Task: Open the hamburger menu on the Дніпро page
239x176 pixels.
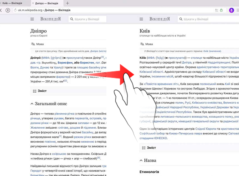Action: point(32,19)
